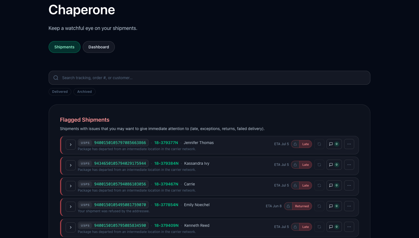Screen dimensions: 419x238
Task: Expand Kenneth Reed shipment row
Action: point(71,227)
